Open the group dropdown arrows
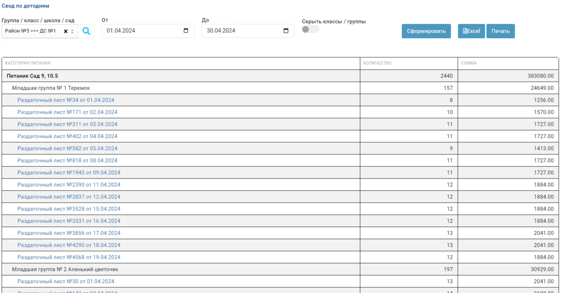 tap(72, 31)
